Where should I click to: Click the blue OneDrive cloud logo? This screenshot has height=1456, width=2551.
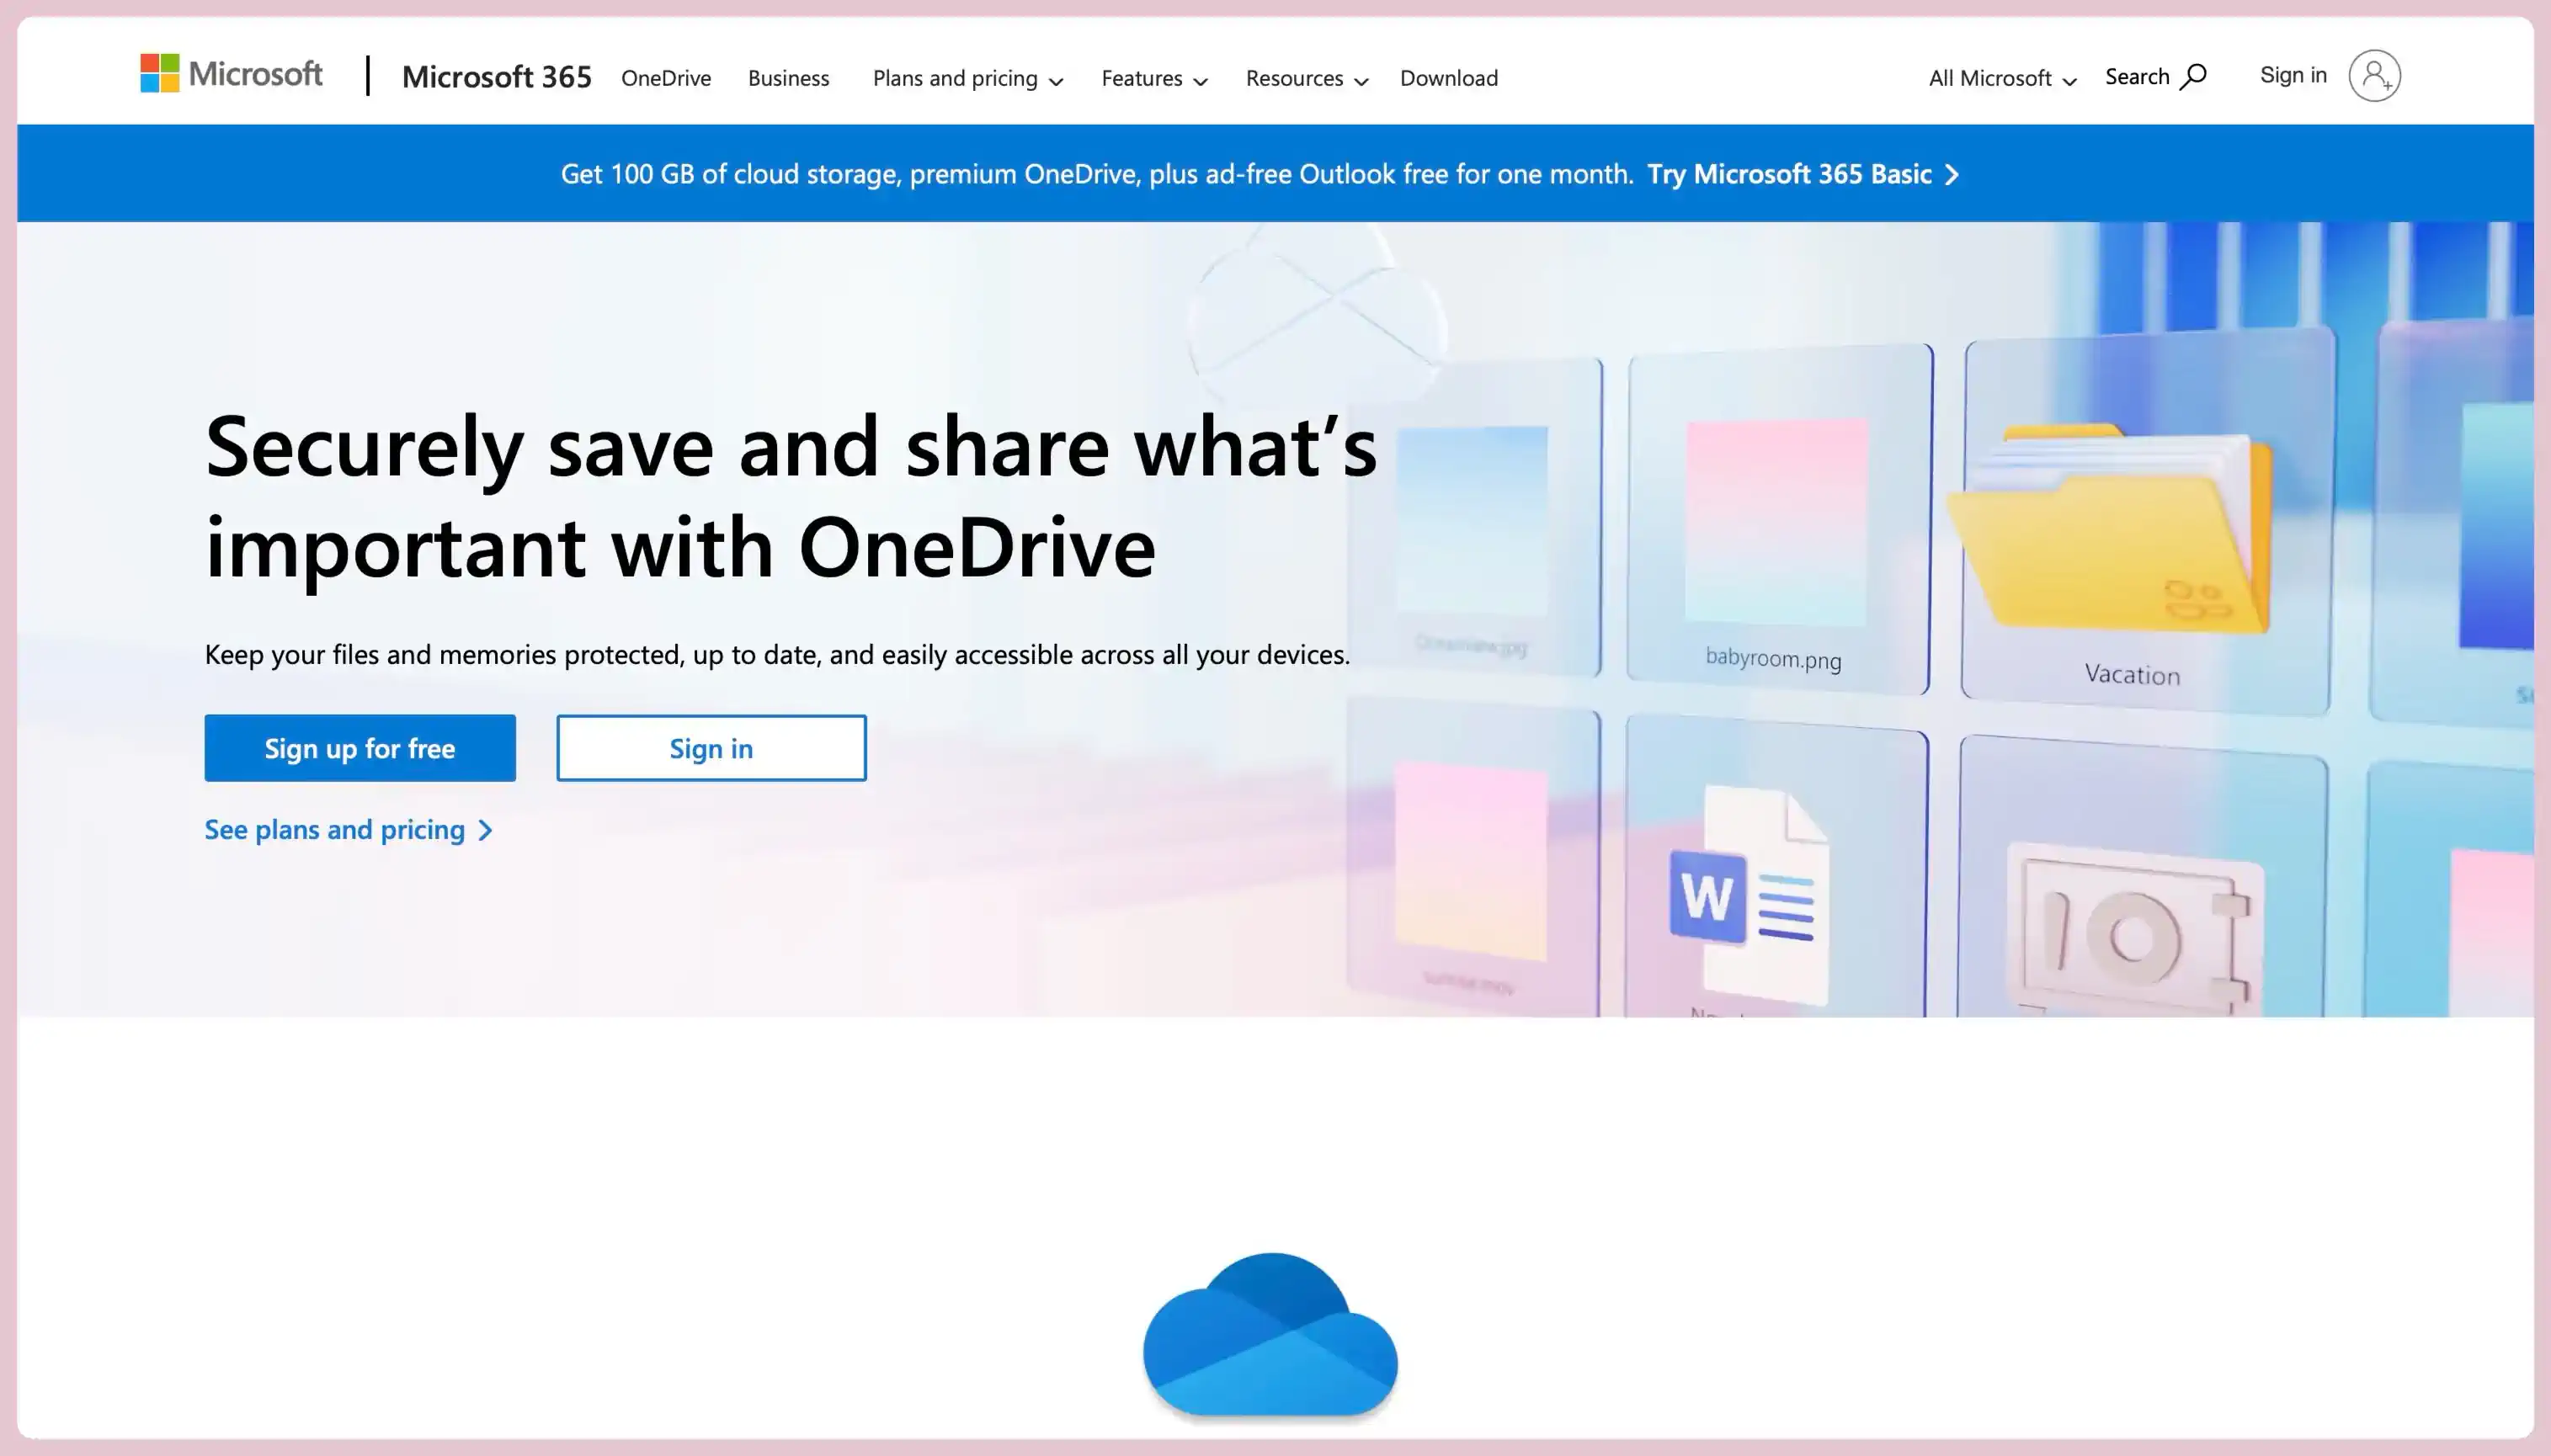[1270, 1335]
